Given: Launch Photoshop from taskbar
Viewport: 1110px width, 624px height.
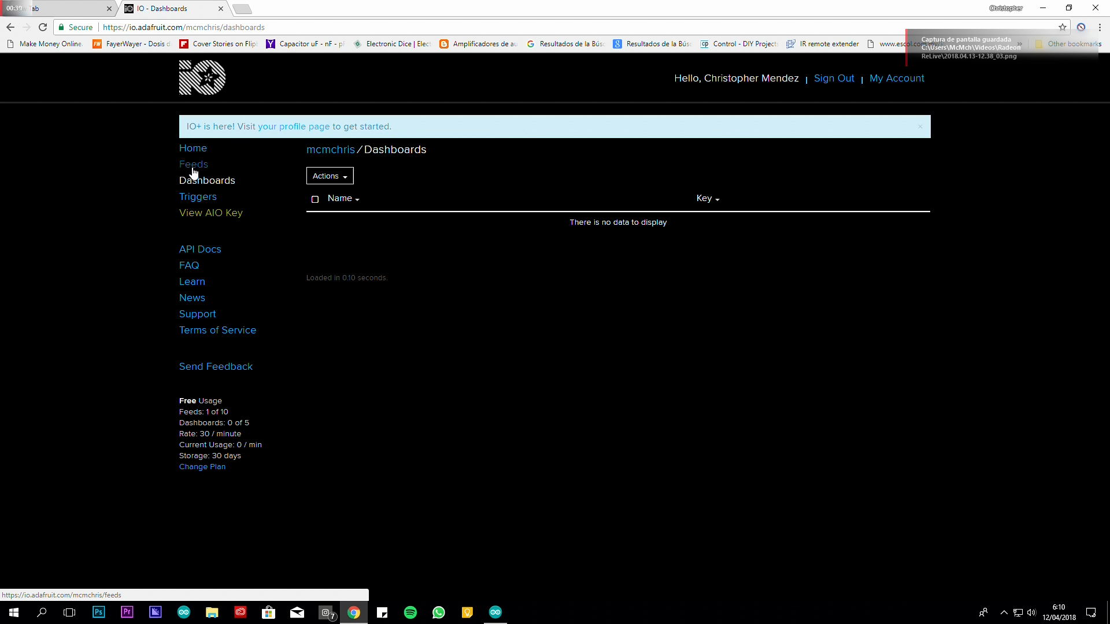Looking at the screenshot, I should (98, 612).
